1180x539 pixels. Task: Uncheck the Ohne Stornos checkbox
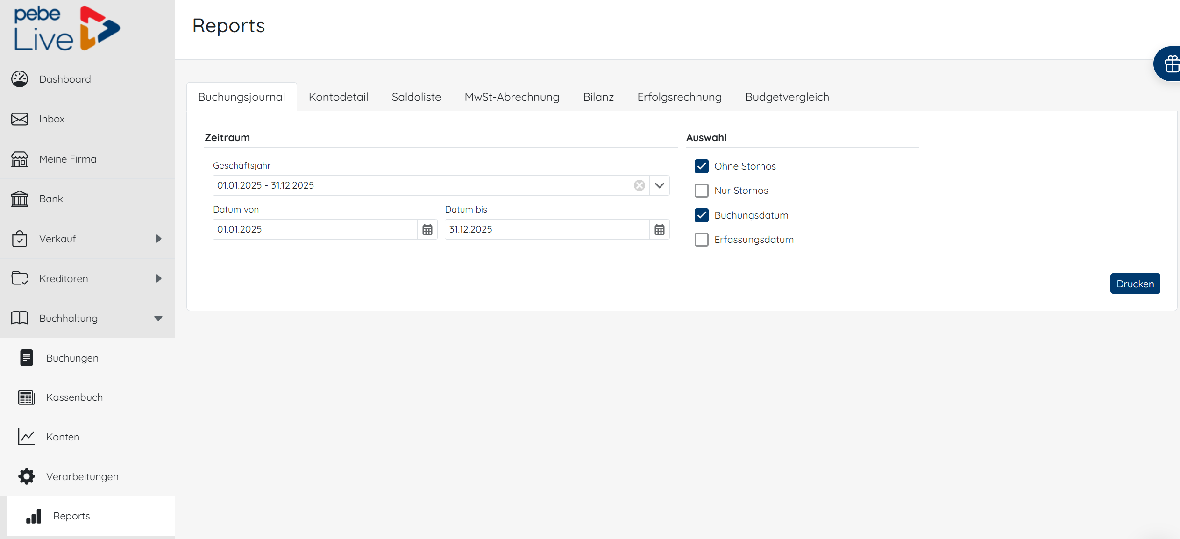[701, 166]
